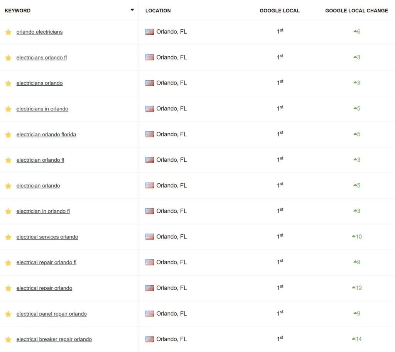Click the US flag beside orlando electricians
Viewport: 395px width, 352px height.
coord(149,32)
